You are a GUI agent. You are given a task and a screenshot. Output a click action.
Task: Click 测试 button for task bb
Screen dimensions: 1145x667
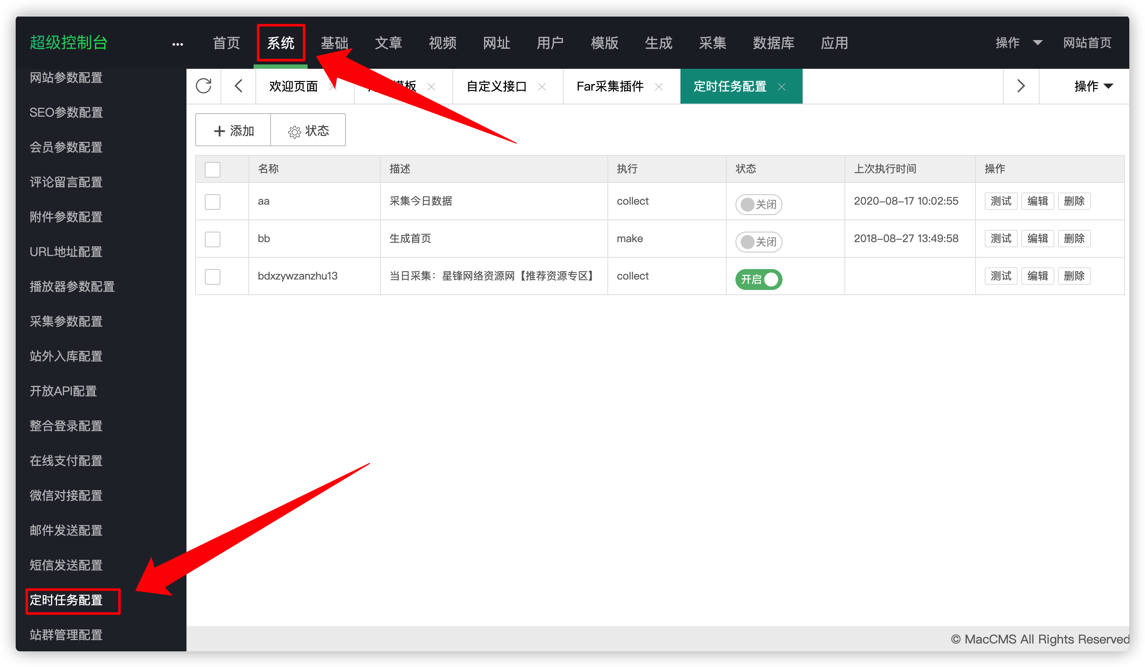1000,239
